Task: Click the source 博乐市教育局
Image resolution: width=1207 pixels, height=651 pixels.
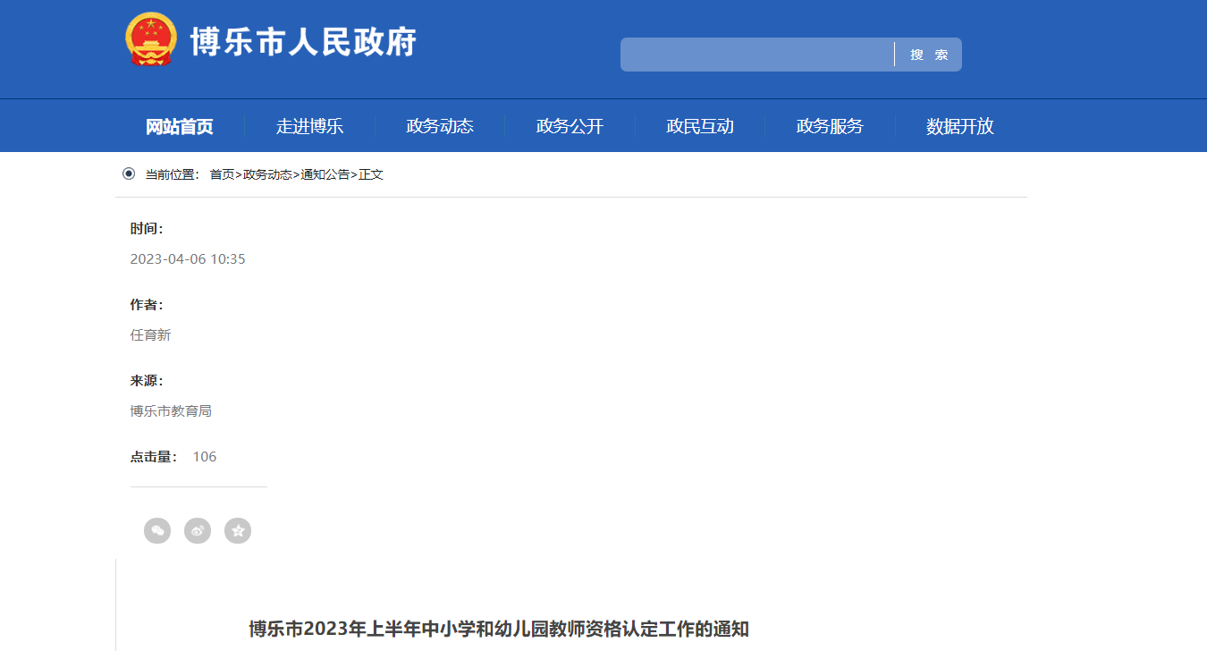Action: click(171, 411)
